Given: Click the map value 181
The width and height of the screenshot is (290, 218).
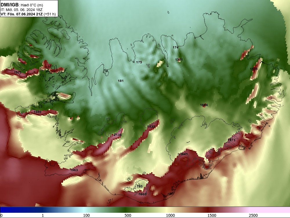Looking at the screenshot, I should click(x=121, y=81).
